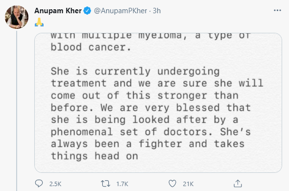
Task: Click 'things head on' text in image
Action: 95,156
